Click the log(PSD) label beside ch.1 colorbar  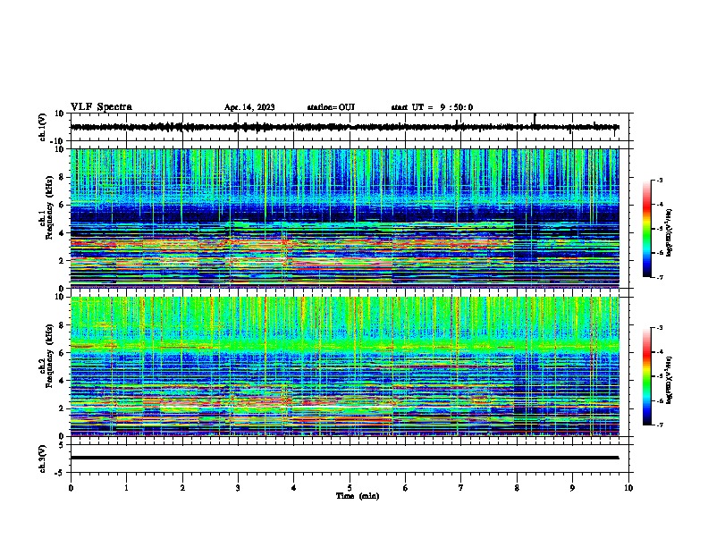(x=669, y=233)
